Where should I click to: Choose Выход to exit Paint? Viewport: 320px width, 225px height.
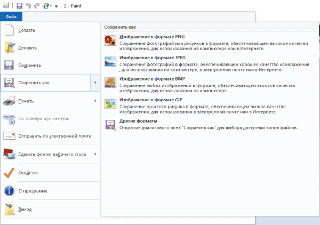point(51,209)
